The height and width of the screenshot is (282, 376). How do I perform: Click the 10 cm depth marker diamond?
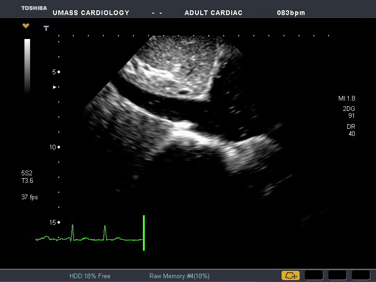(x=59, y=147)
